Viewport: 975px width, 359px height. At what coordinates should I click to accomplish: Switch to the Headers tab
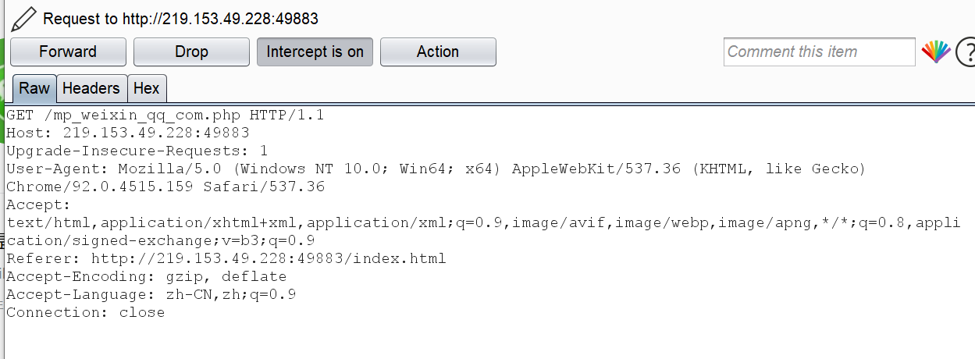(x=91, y=89)
